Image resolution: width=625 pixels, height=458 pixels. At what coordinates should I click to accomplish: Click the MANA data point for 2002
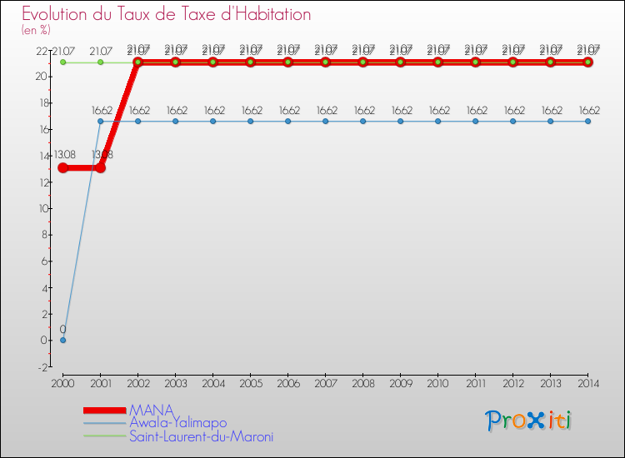pos(137,62)
